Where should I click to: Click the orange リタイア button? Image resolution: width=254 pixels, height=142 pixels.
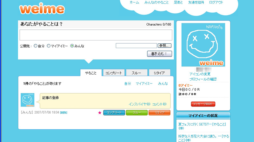click(159, 113)
